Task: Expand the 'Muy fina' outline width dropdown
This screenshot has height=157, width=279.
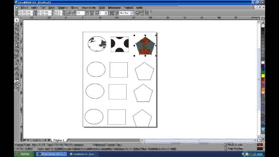Action: [x=132, y=13]
